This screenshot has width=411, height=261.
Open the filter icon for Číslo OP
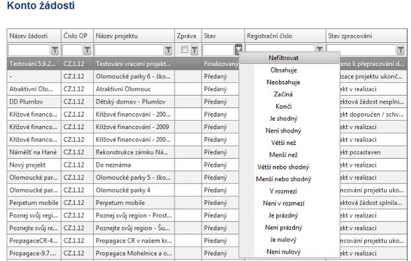87,49
